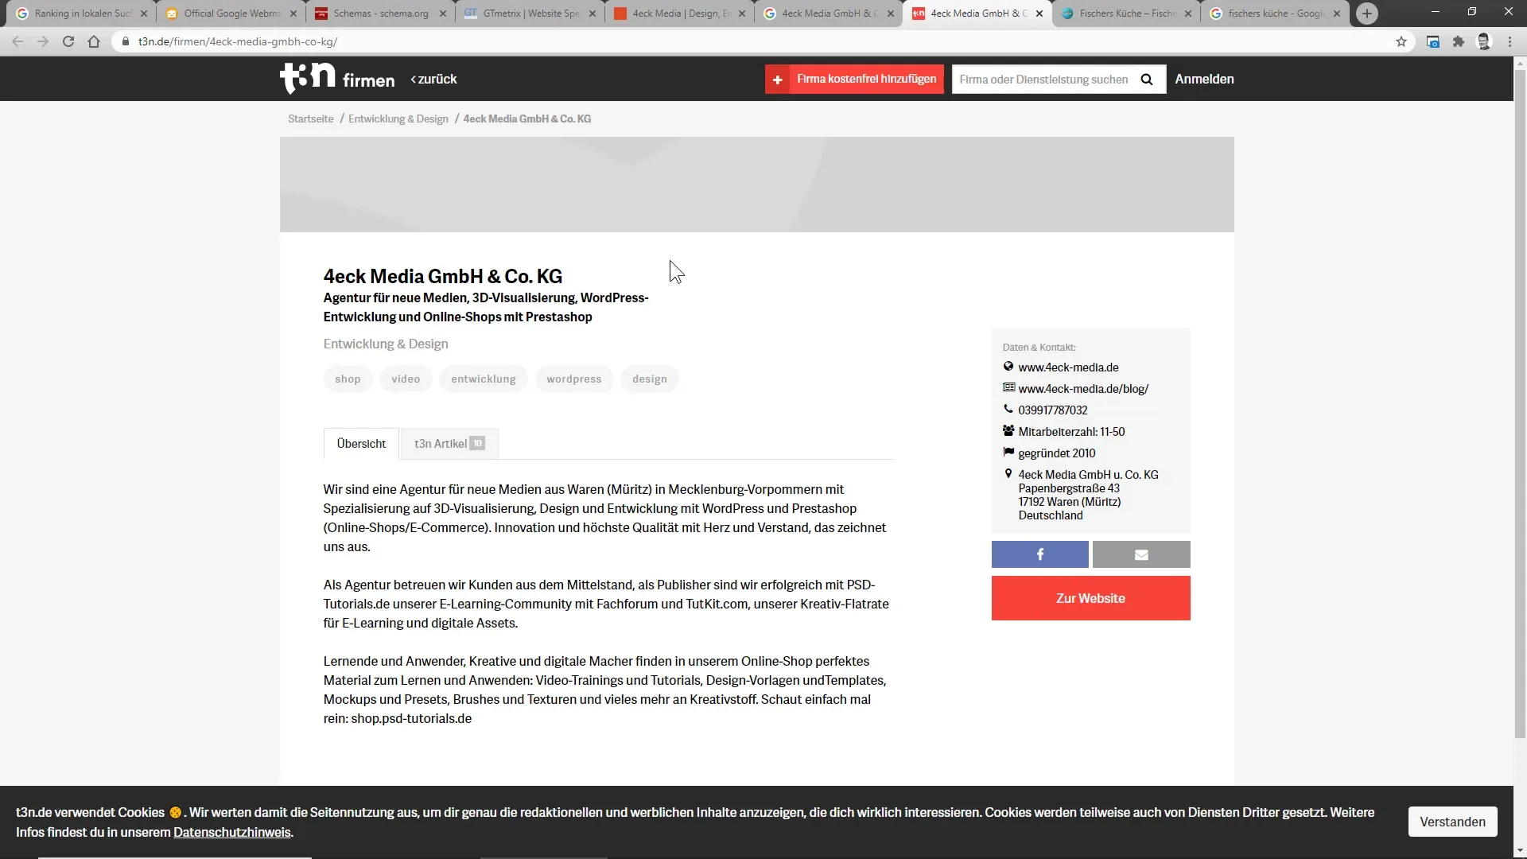This screenshot has height=859, width=1527.
Task: Click the site padlock icon
Action: 126,41
